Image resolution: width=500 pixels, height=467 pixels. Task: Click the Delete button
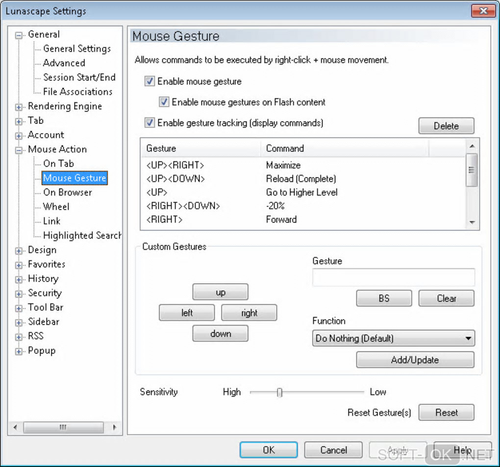[x=446, y=126]
